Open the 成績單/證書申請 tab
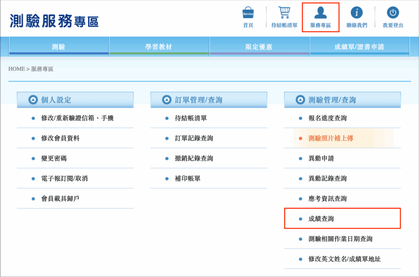 pyautogui.click(x=359, y=47)
